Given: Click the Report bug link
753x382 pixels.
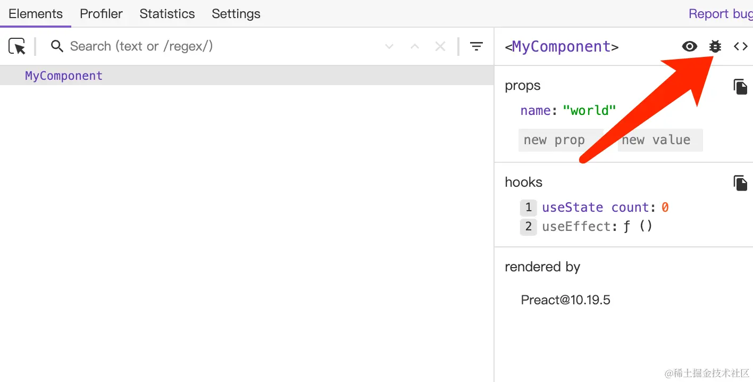Looking at the screenshot, I should pyautogui.click(x=720, y=14).
